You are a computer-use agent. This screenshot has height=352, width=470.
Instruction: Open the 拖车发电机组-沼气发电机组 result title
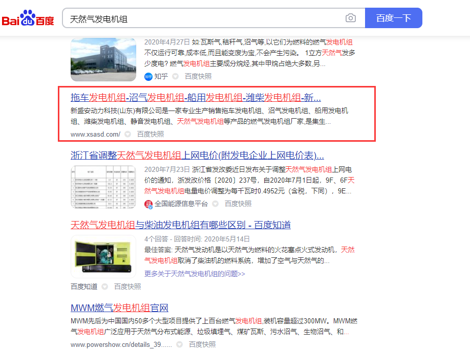point(196,97)
